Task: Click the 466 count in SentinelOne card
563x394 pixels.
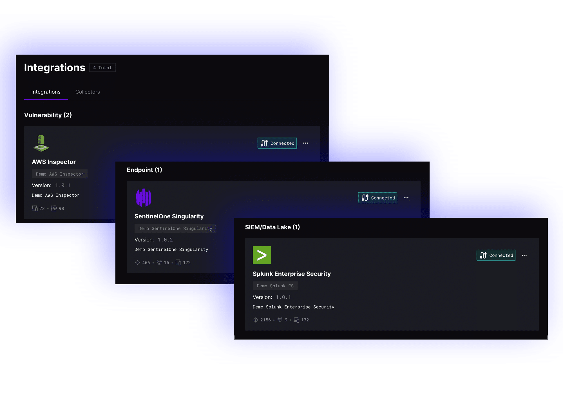Action: [x=146, y=263]
